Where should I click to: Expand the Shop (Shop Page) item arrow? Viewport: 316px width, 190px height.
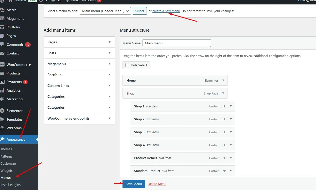(223, 93)
